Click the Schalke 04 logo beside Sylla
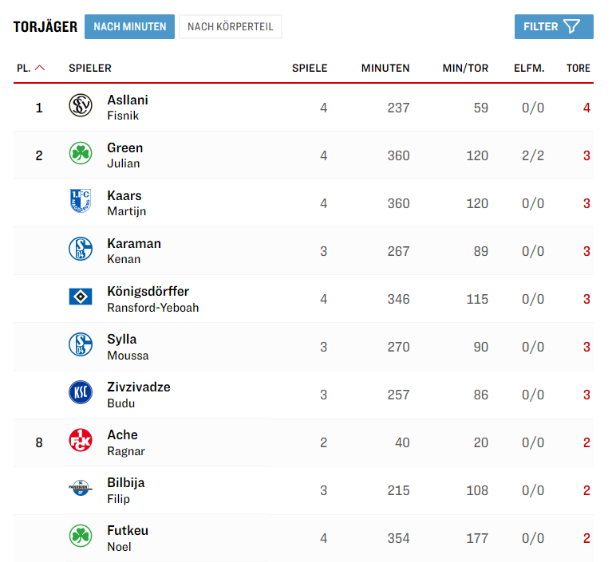616x562 pixels. [81, 345]
